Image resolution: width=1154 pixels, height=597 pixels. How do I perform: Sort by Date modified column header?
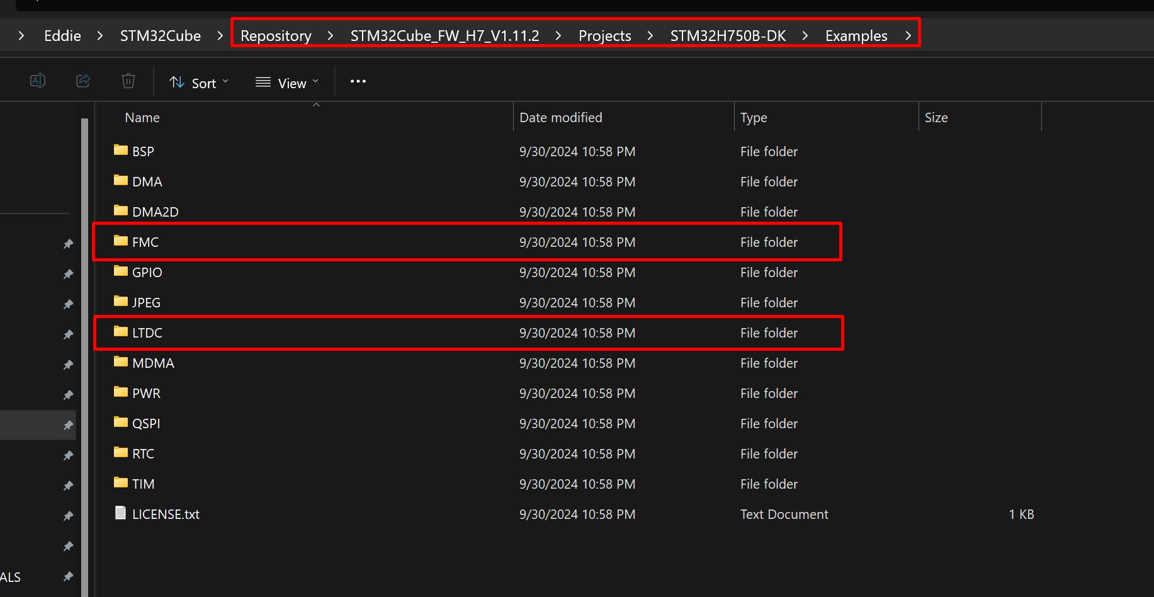point(560,118)
